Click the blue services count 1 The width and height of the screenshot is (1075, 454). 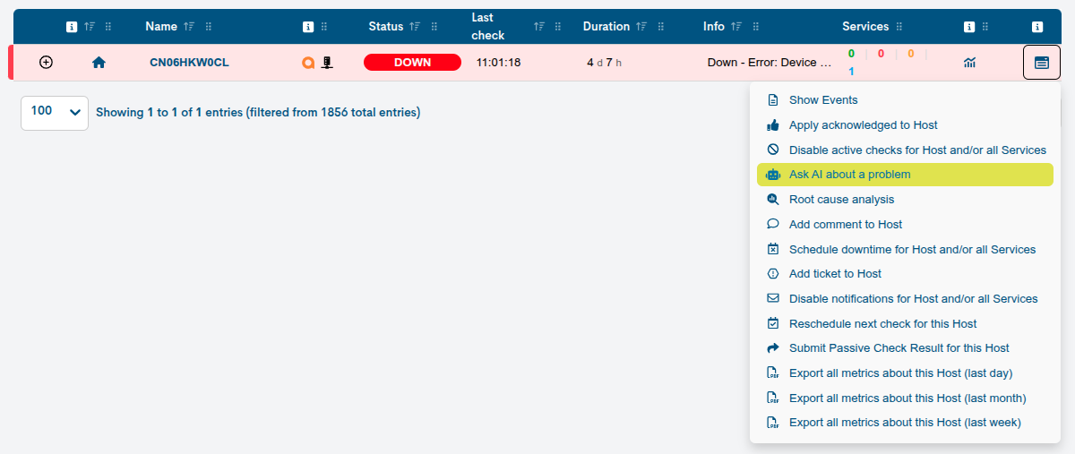851,72
